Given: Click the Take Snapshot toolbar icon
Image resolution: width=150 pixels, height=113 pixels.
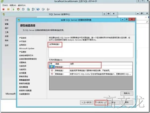Looking at the screenshot, I should [x=23, y=9].
